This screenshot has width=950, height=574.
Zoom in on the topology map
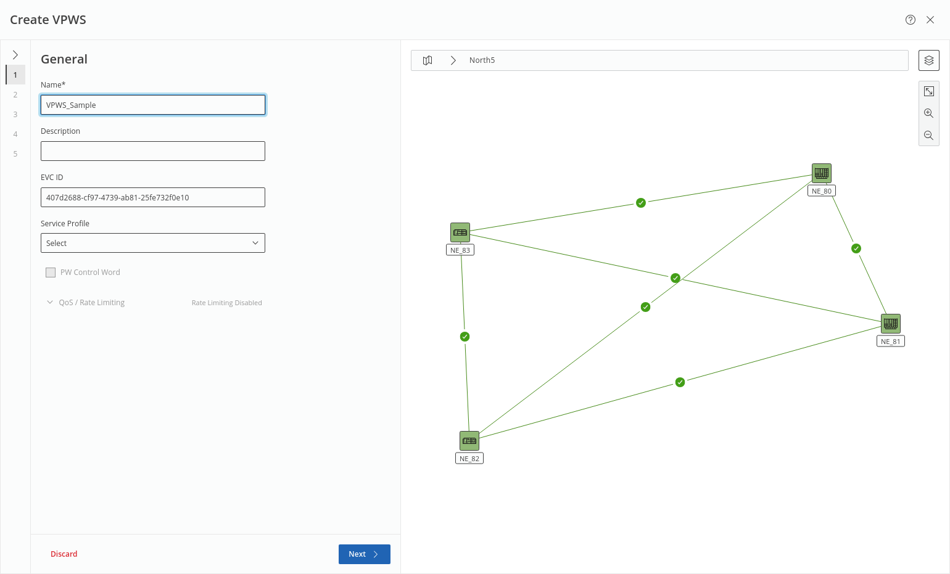pyautogui.click(x=928, y=113)
